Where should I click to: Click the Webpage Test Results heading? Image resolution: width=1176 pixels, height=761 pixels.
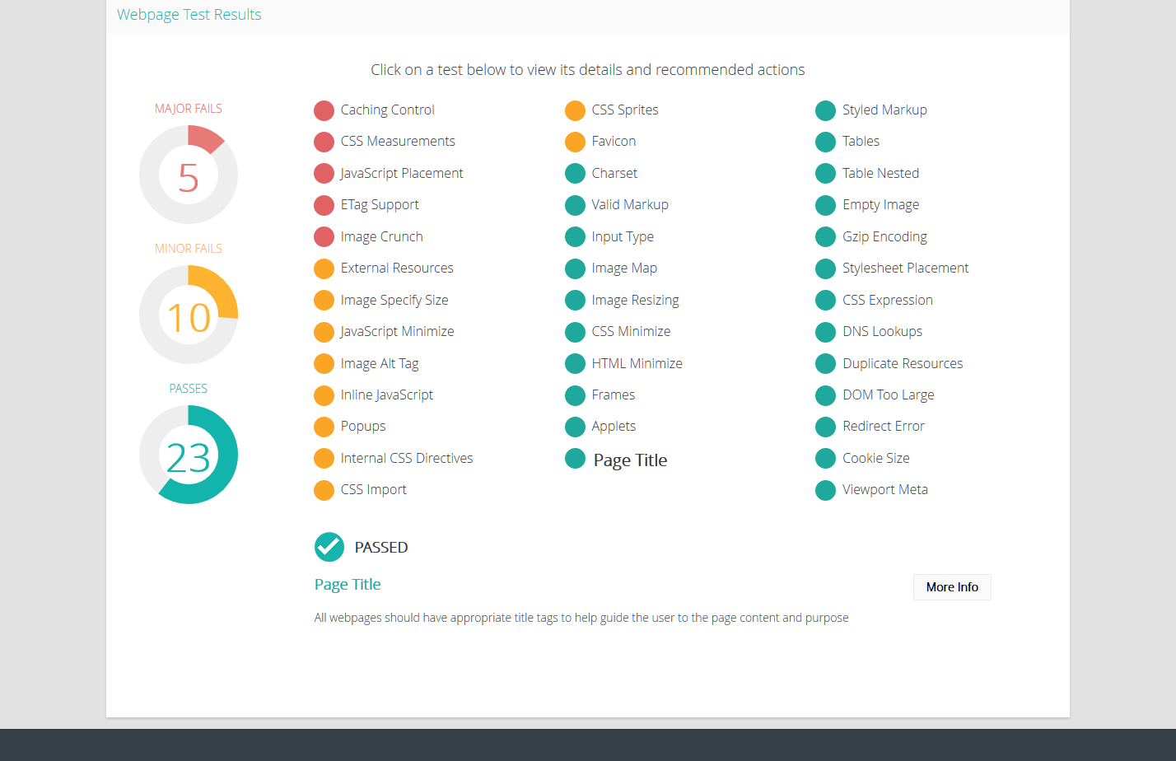(189, 15)
